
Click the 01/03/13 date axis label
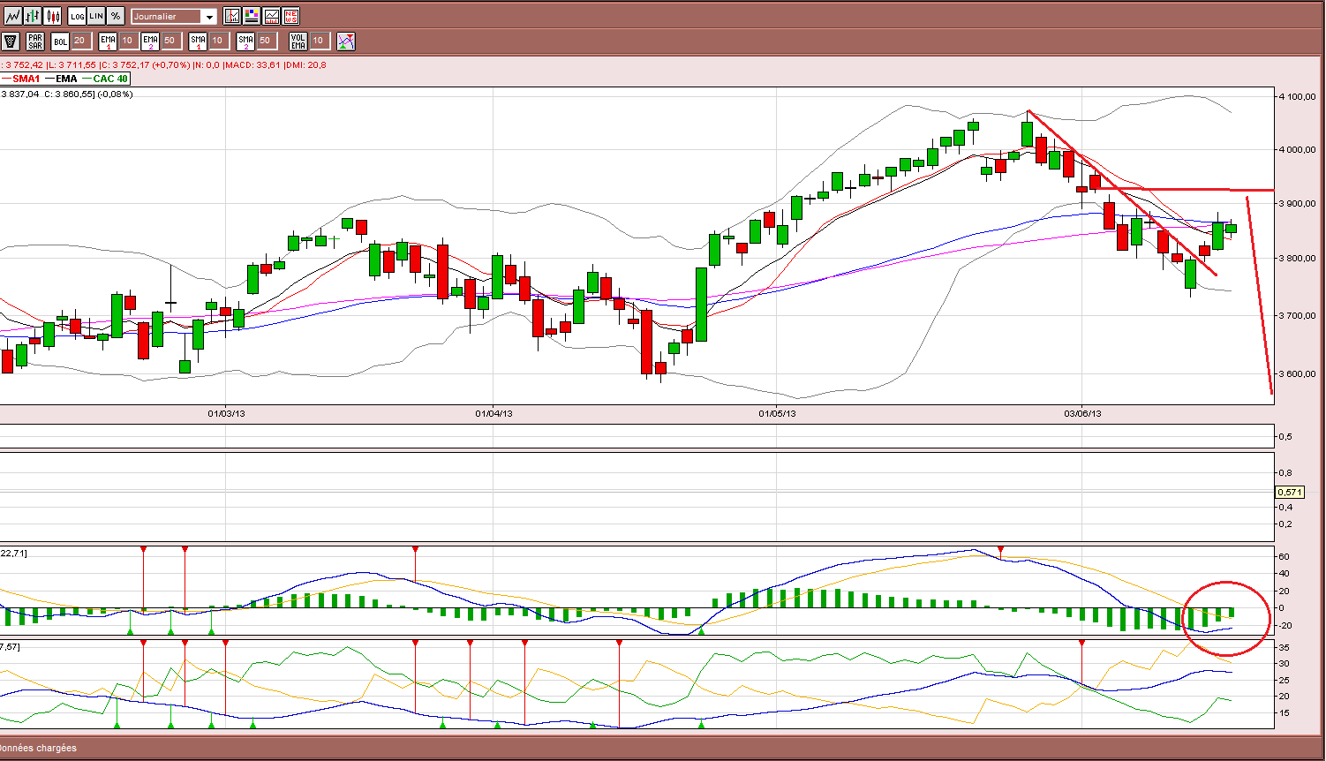[226, 413]
